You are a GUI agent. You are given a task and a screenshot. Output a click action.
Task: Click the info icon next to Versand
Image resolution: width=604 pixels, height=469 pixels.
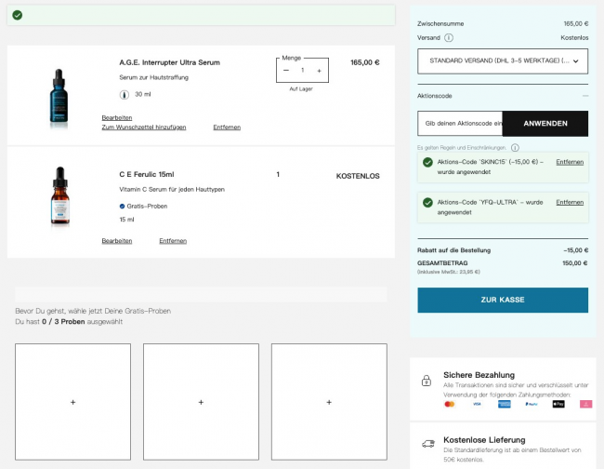(x=449, y=38)
